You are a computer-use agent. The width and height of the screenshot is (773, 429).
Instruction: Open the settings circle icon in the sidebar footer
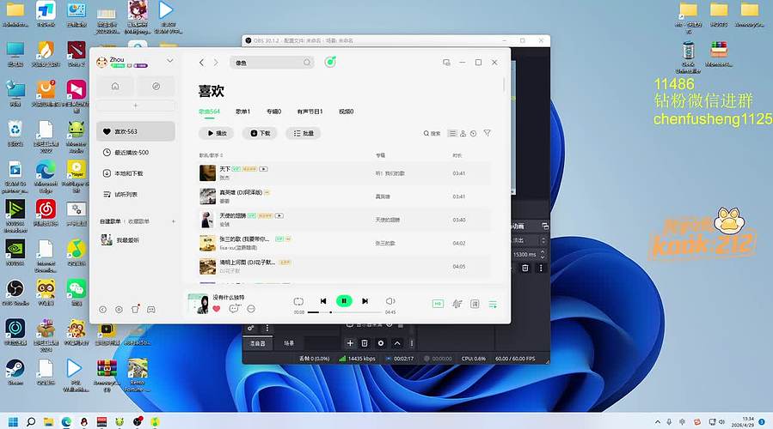[x=119, y=310]
